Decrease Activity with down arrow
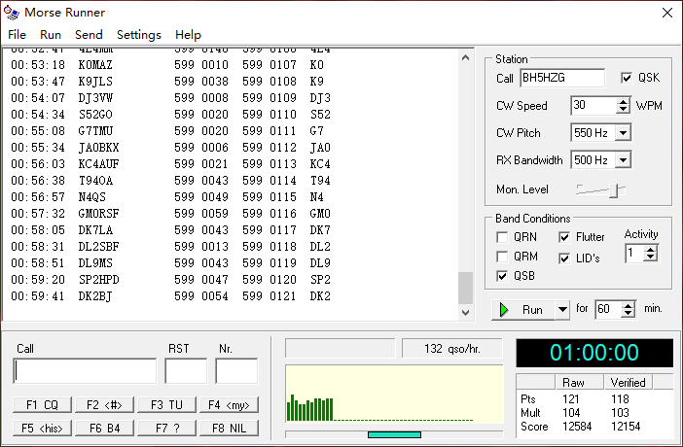Viewport: 683px width, 447px height. pos(651,258)
